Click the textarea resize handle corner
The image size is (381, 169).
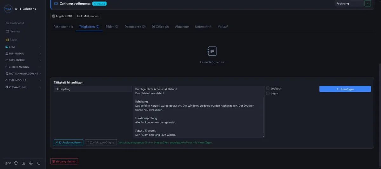coord(263,136)
